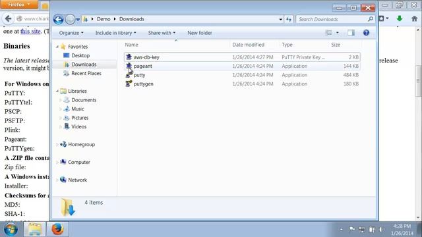Follow the 'this site' link in Firefox

coord(30,32)
